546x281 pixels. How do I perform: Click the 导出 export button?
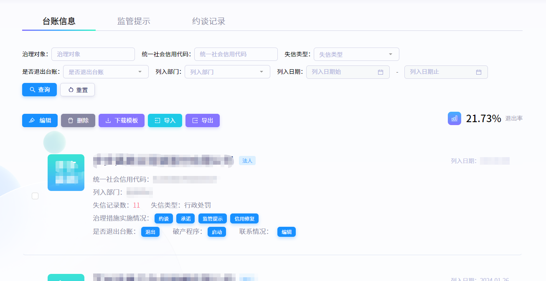[x=202, y=120]
